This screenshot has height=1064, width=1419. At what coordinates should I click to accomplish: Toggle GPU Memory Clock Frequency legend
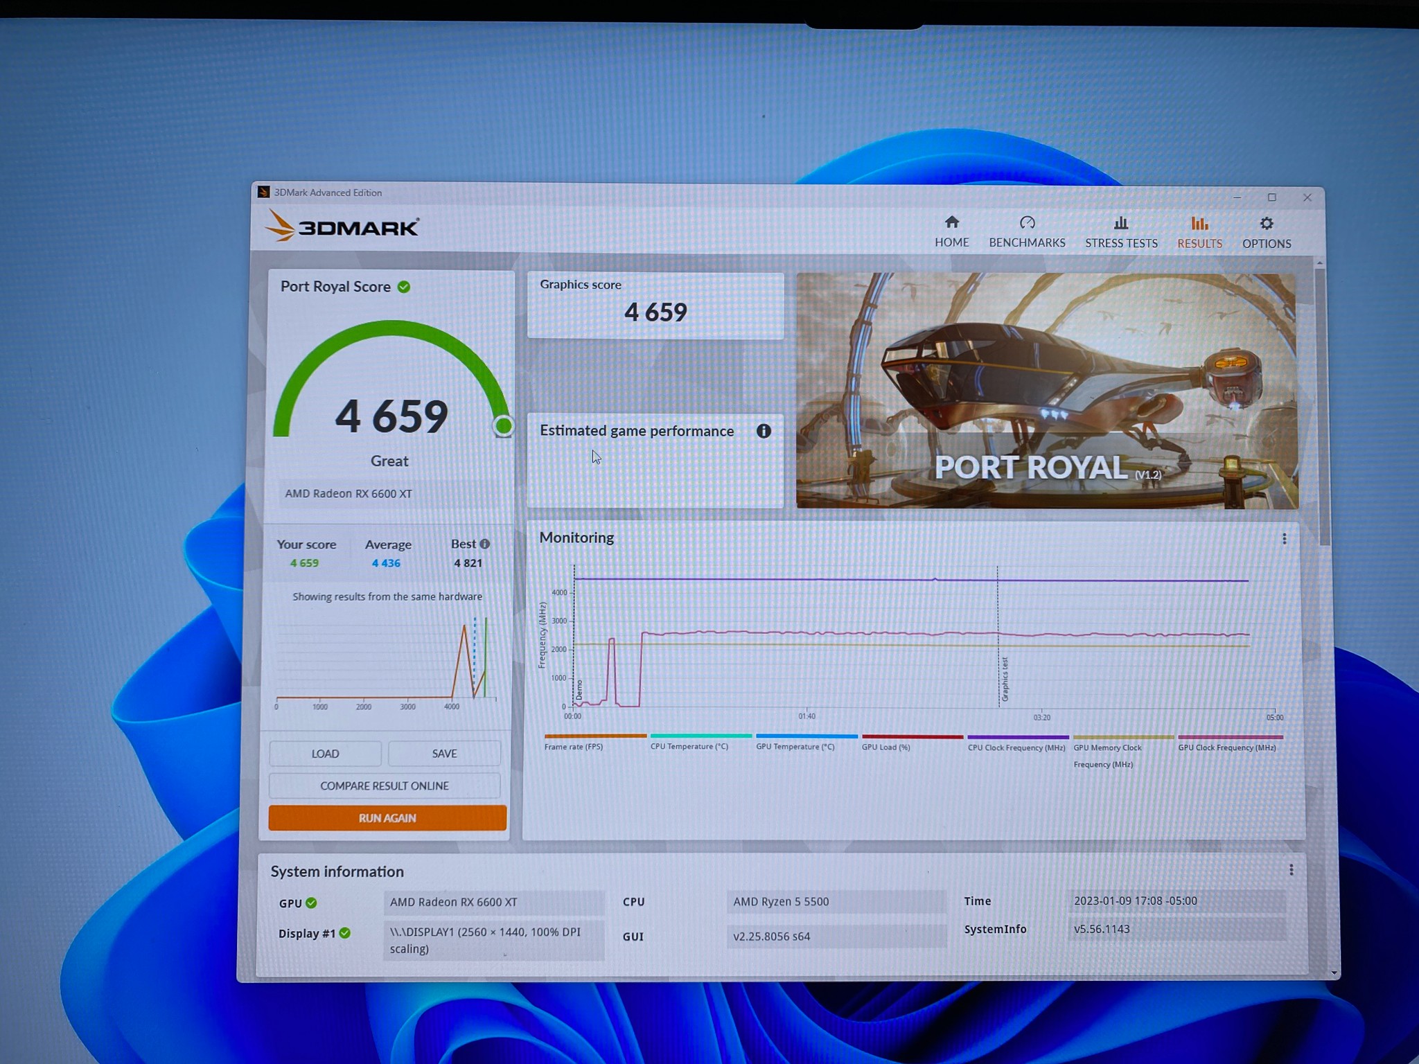(x=1122, y=752)
